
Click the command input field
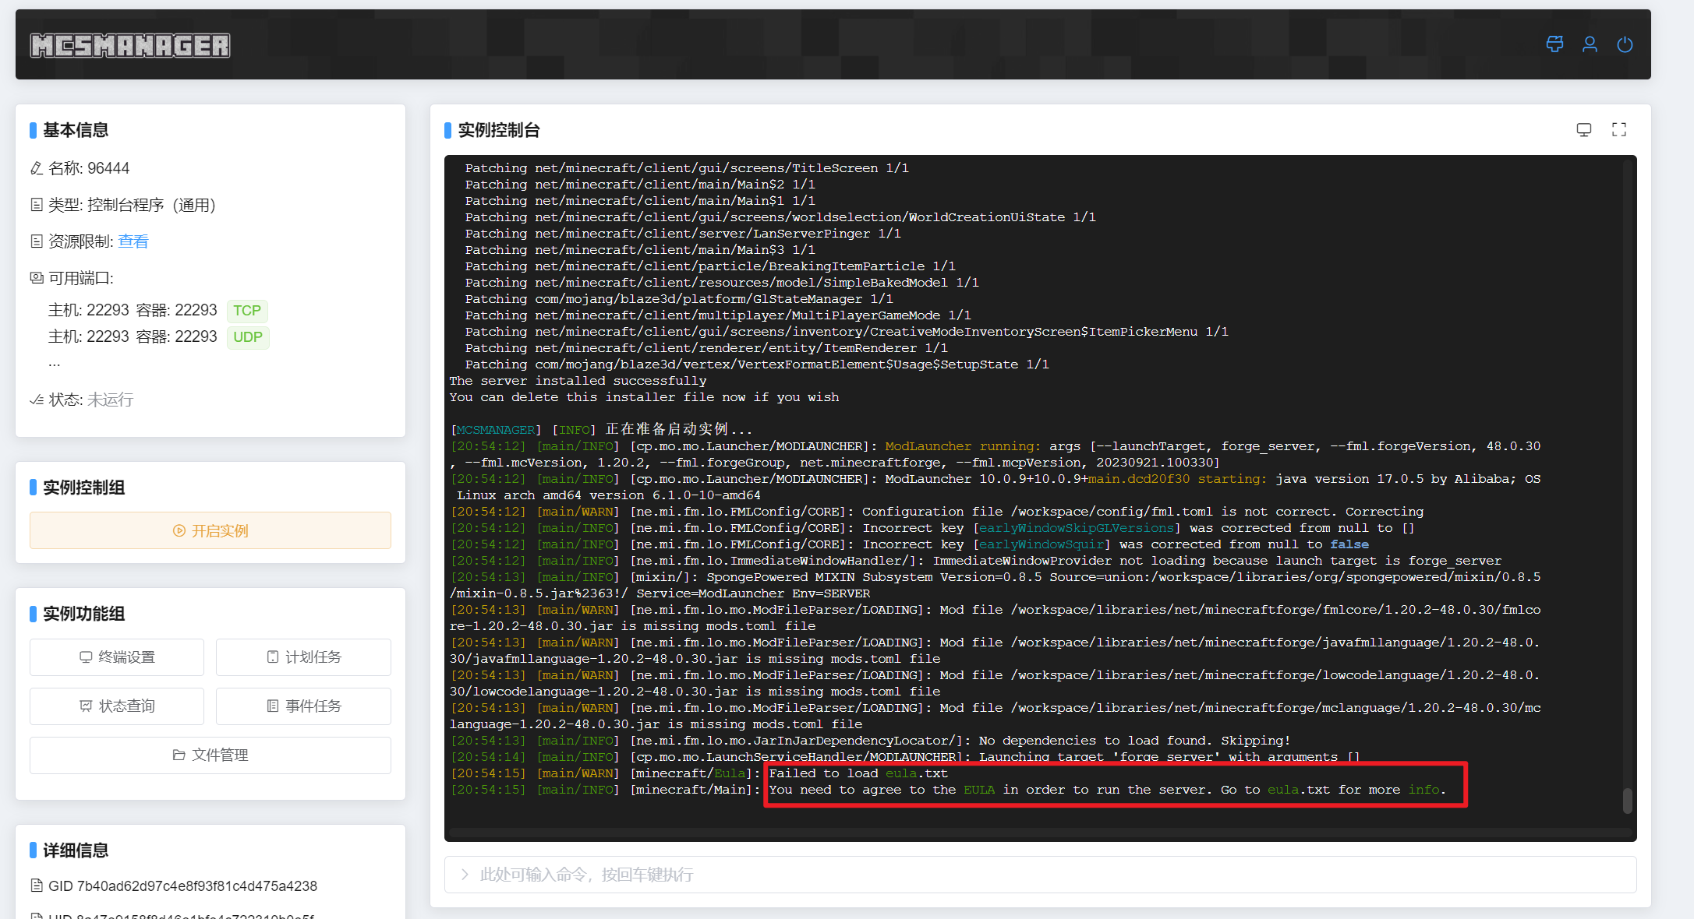pos(1040,875)
